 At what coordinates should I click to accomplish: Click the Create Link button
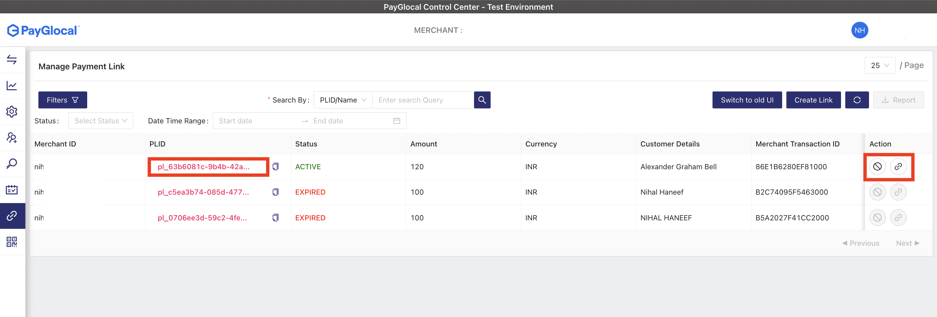click(813, 100)
